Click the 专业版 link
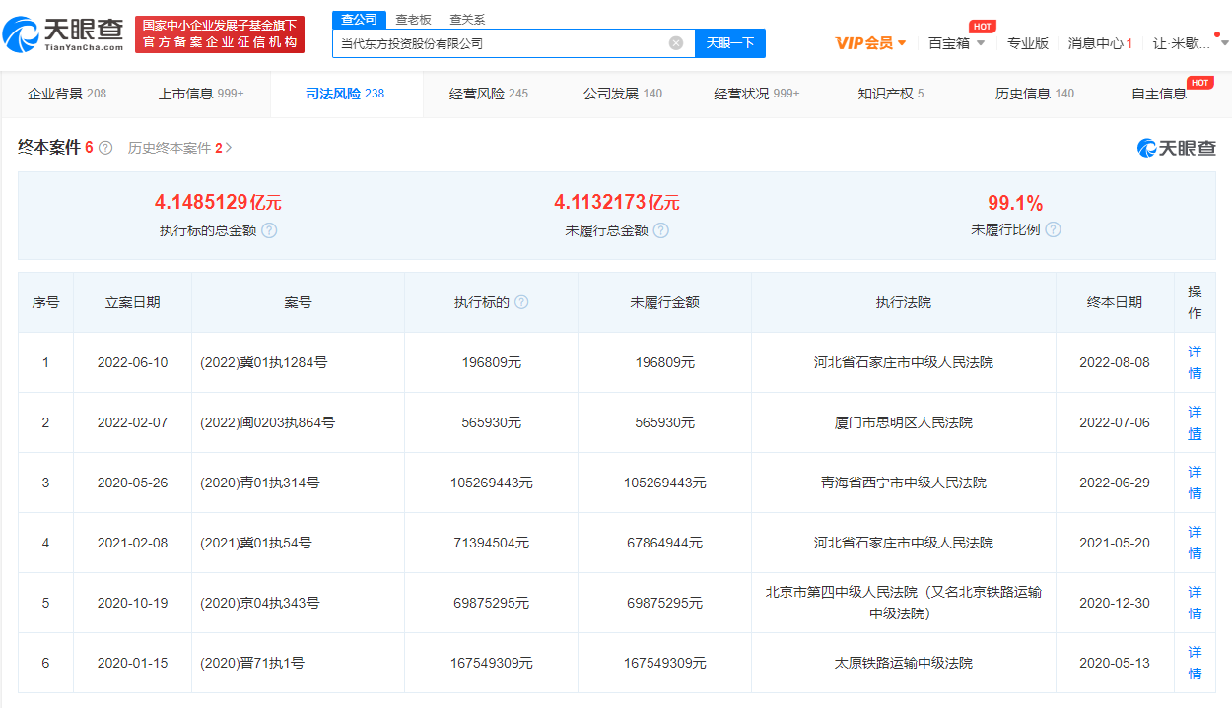This screenshot has height=708, width=1232. point(1028,43)
